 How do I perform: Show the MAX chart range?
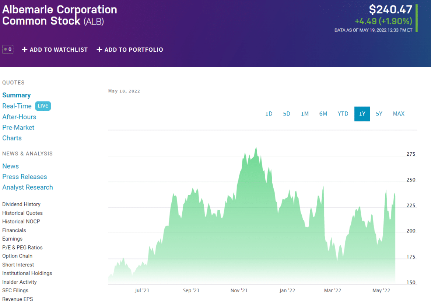(399, 114)
